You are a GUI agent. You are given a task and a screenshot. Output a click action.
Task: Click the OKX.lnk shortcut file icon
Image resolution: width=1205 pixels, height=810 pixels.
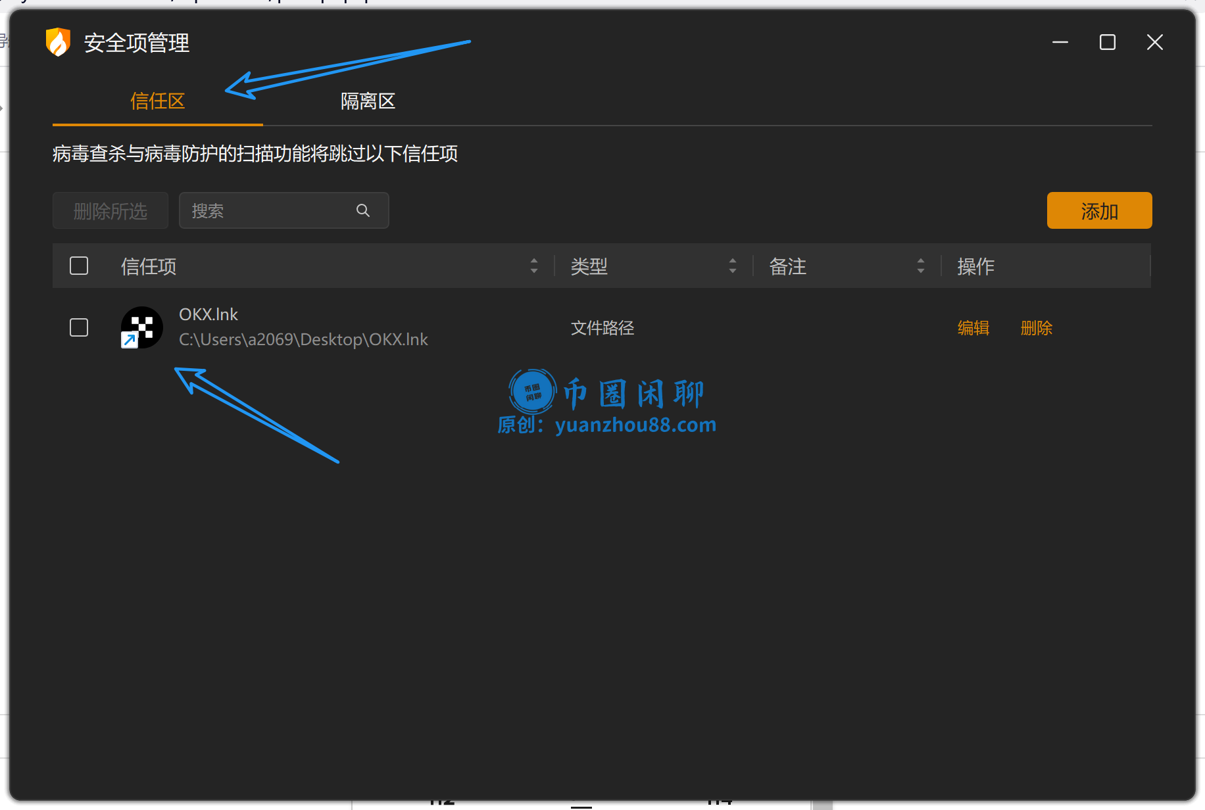coord(141,327)
